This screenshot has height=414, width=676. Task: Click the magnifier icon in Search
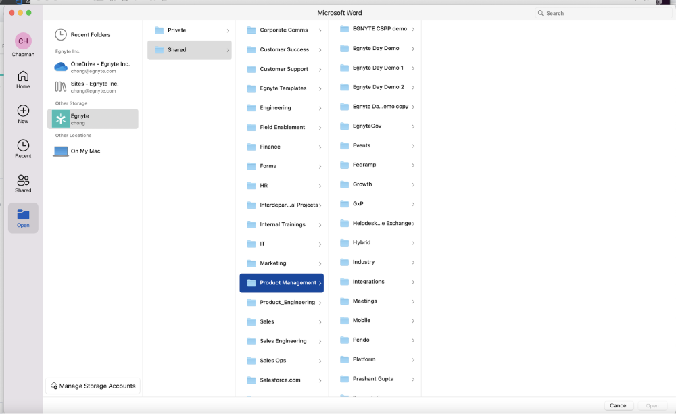541,13
